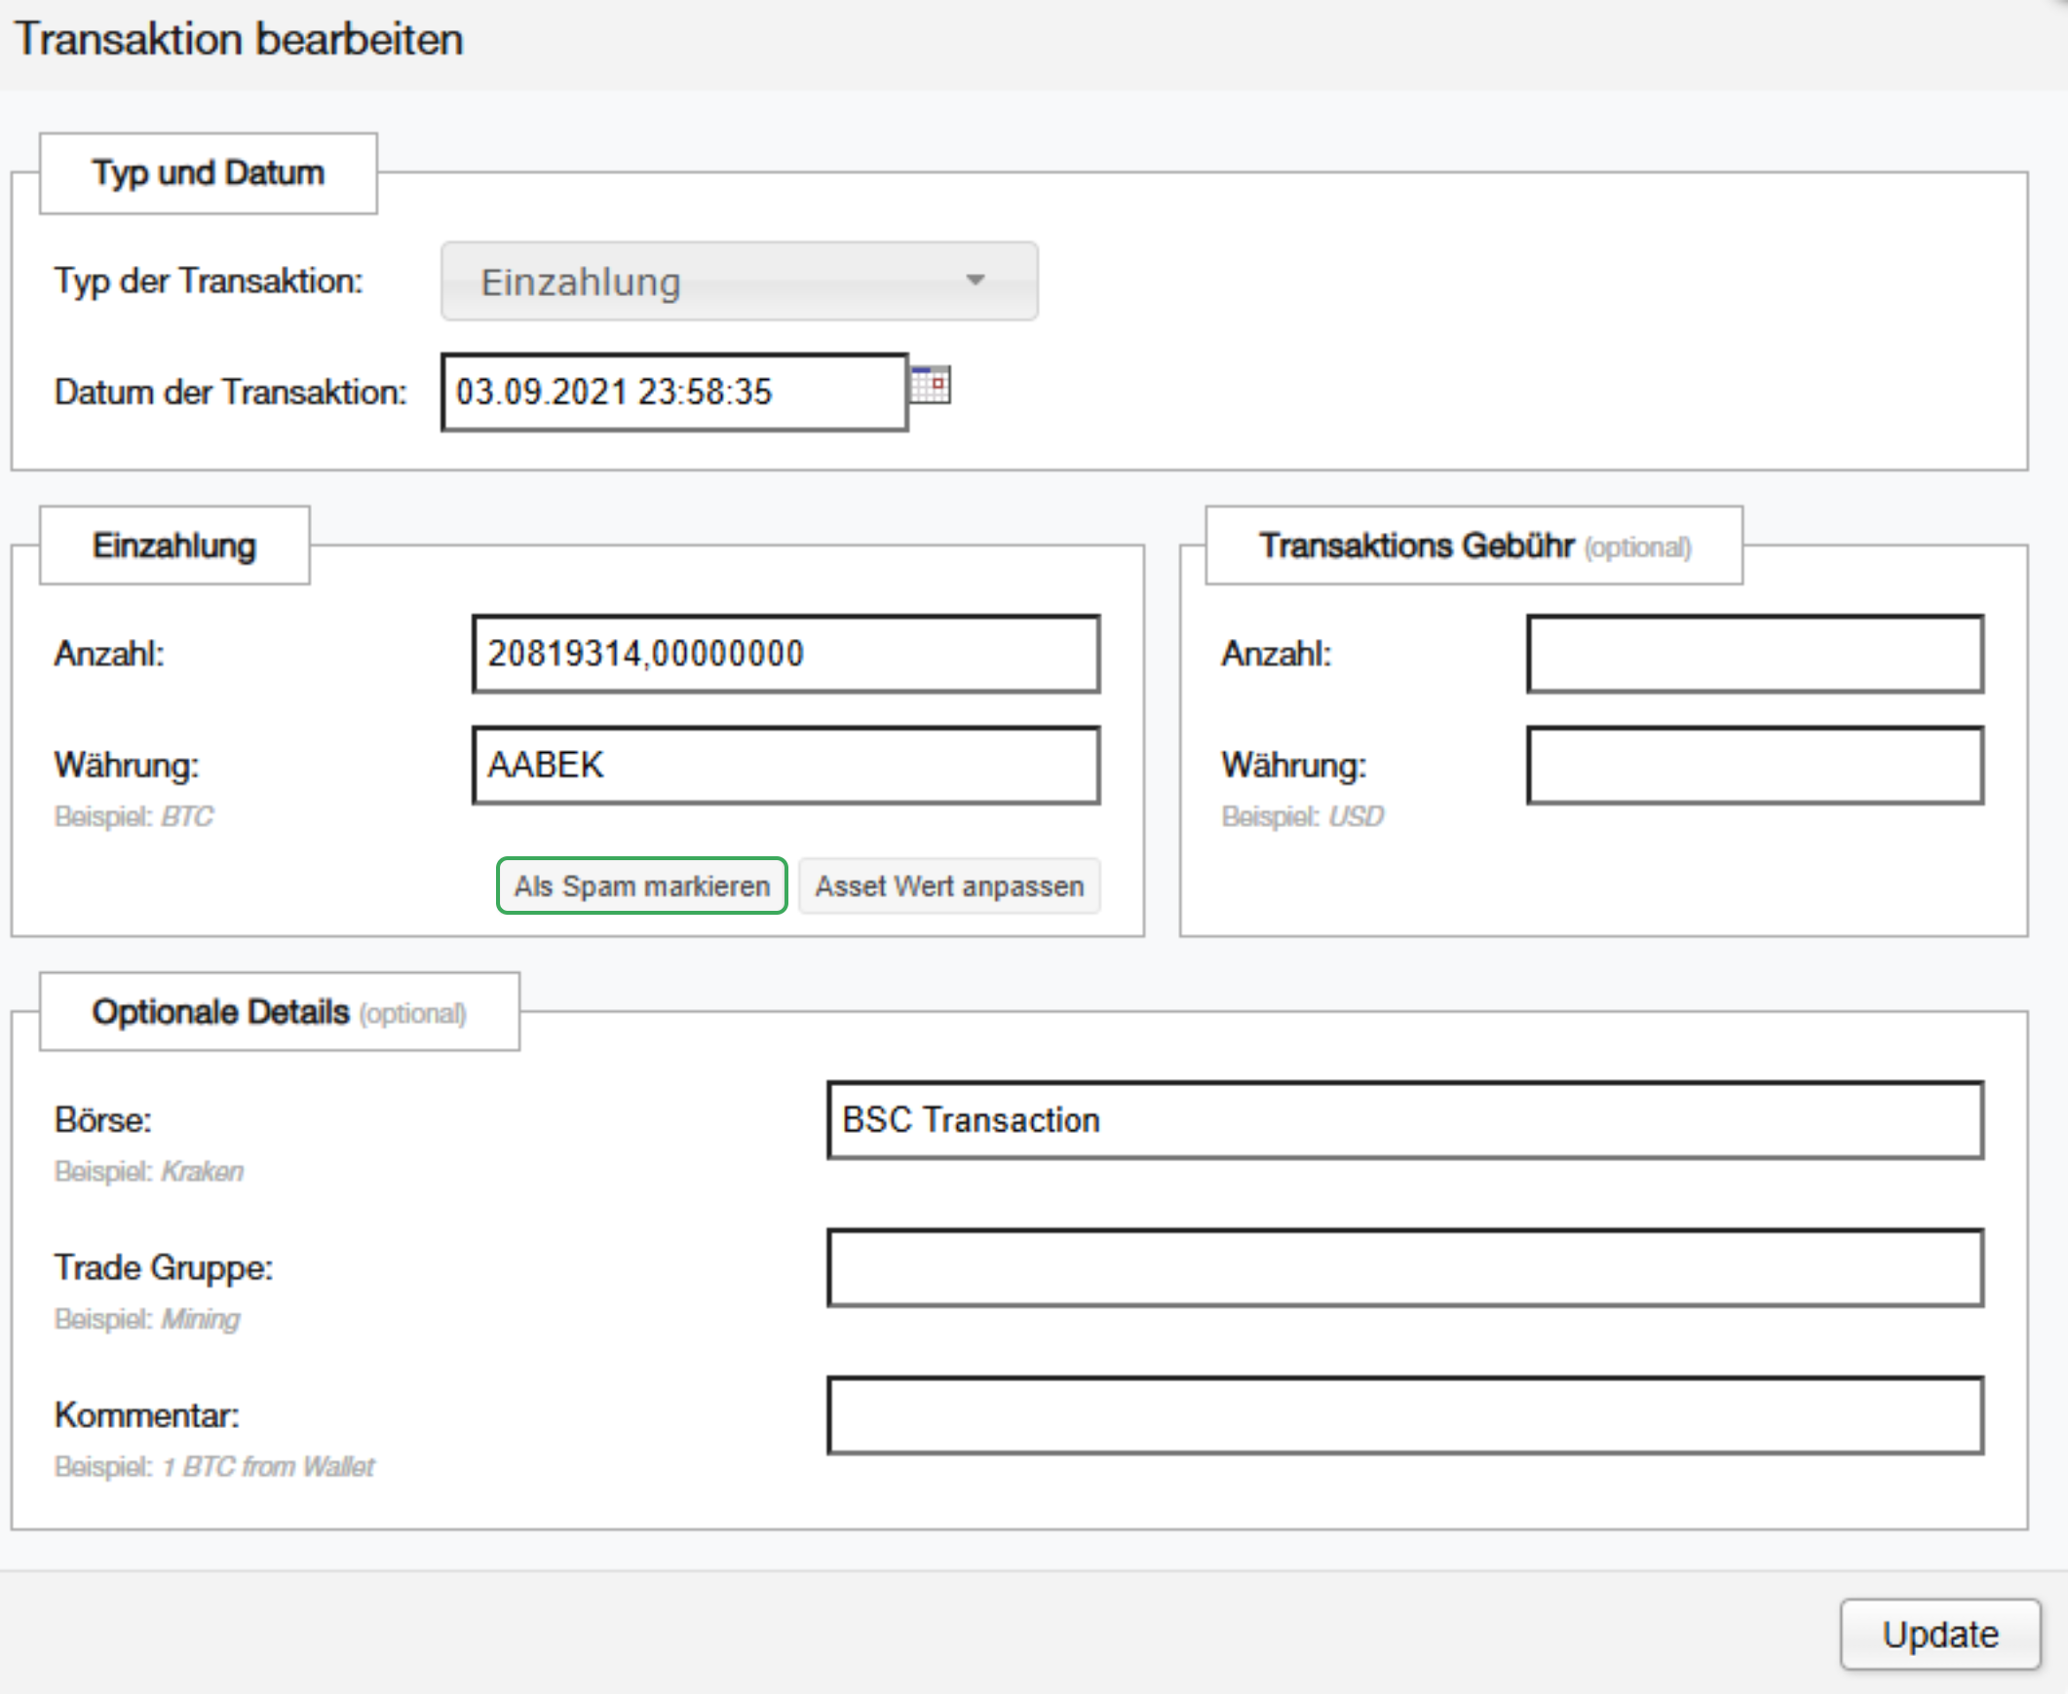Viewport: 2068px width, 1694px height.
Task: Click the Optionale Details section legend
Action: point(279,1012)
